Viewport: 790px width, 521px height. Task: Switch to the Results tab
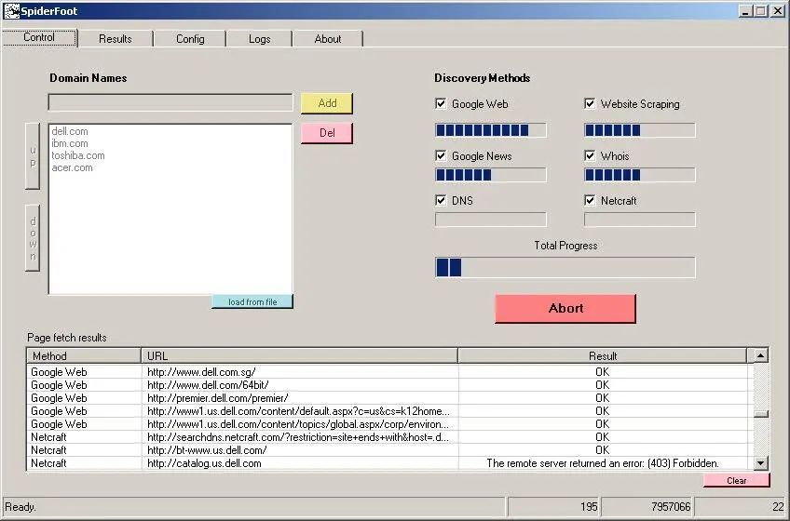click(116, 39)
